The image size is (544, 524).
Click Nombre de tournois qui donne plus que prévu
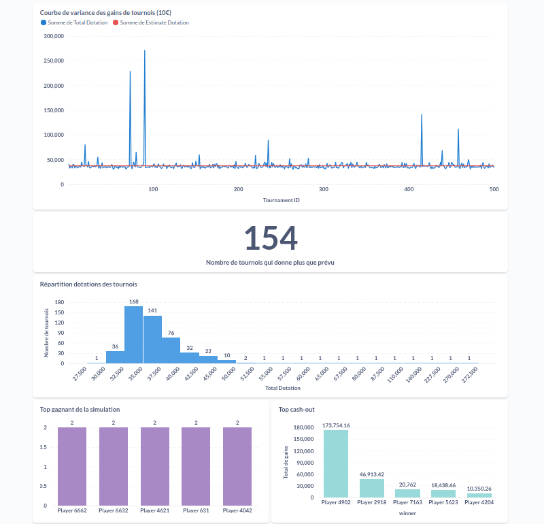pyautogui.click(x=270, y=263)
